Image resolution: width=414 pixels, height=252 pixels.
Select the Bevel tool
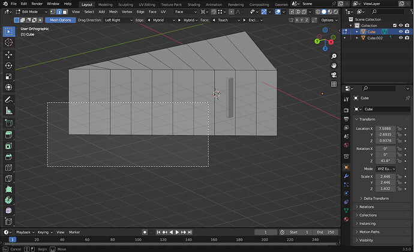(9, 157)
